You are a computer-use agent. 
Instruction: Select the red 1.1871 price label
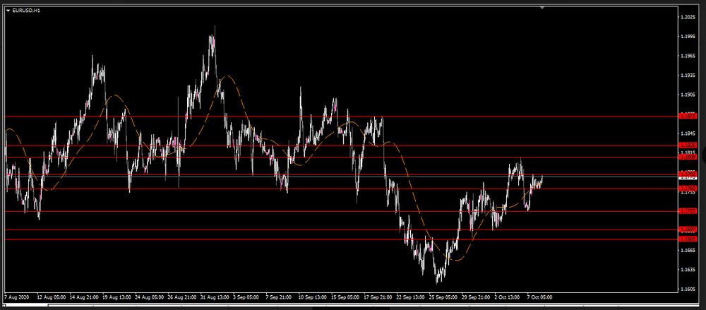687,116
